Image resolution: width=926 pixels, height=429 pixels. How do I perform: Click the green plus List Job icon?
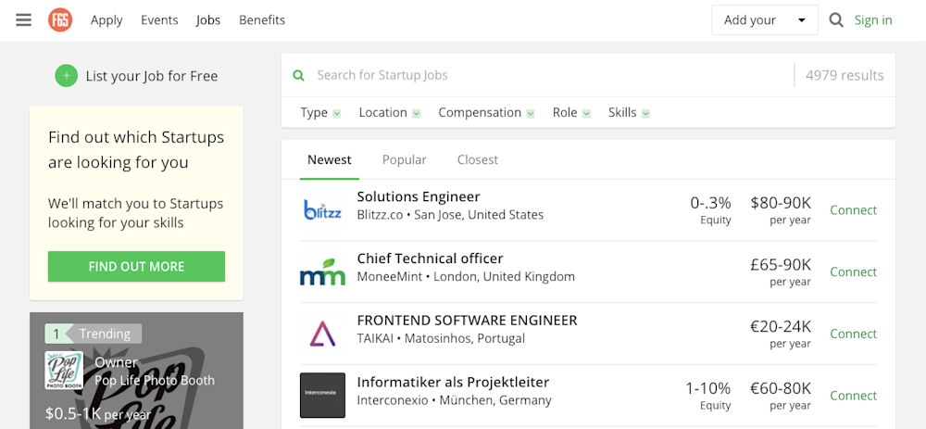(66, 76)
